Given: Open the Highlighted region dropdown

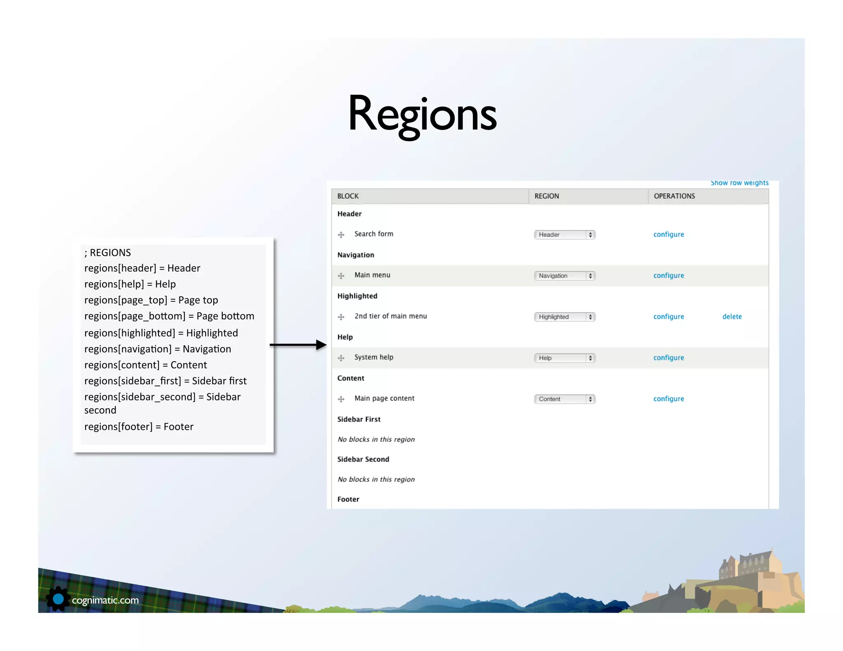Looking at the screenshot, I should [x=564, y=317].
